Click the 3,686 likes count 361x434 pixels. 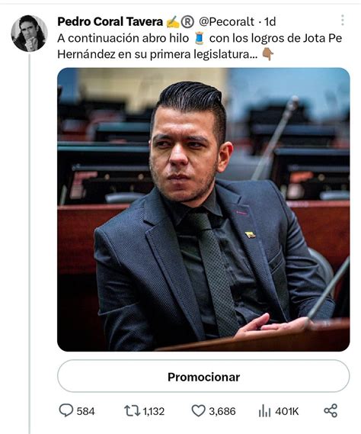coord(222,411)
